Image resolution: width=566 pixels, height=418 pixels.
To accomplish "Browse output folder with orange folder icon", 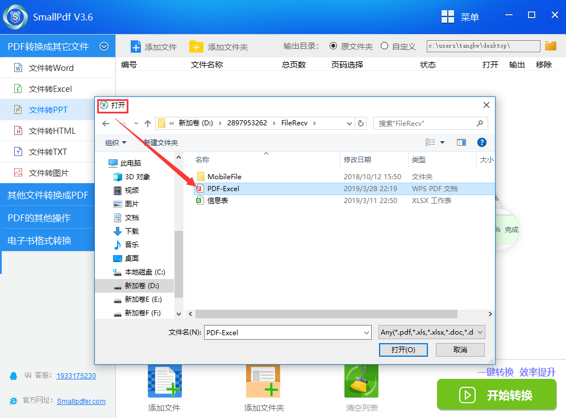I will click(x=551, y=46).
